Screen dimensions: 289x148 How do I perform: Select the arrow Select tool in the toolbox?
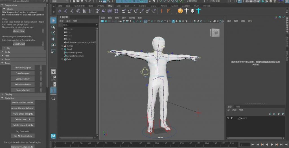[x=53, y=20]
